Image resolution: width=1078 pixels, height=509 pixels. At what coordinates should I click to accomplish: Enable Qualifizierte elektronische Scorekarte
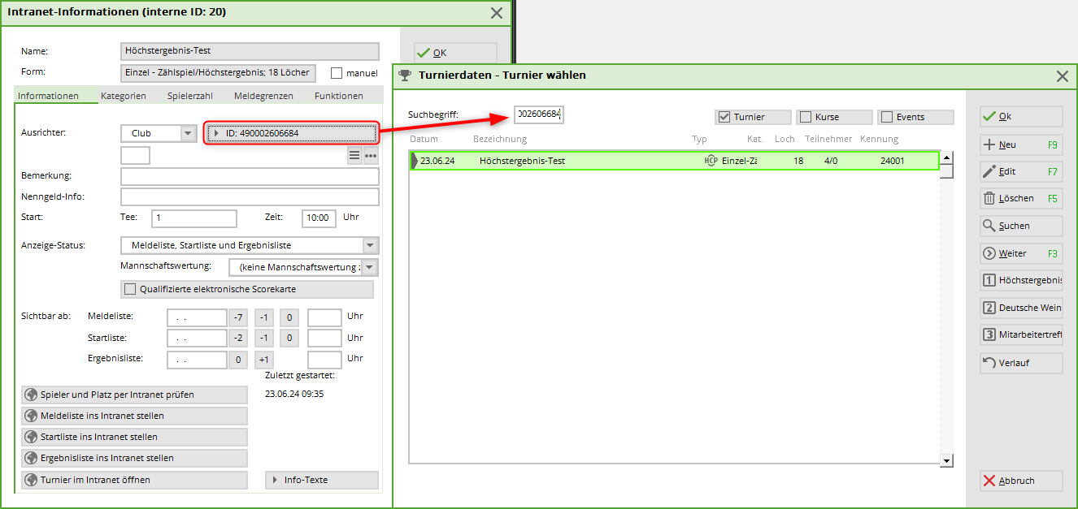(130, 289)
